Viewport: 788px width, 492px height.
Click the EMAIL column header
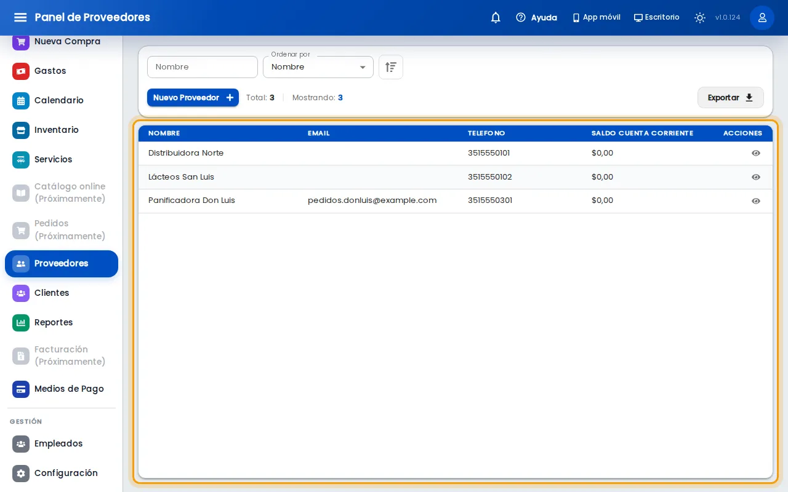coord(319,133)
